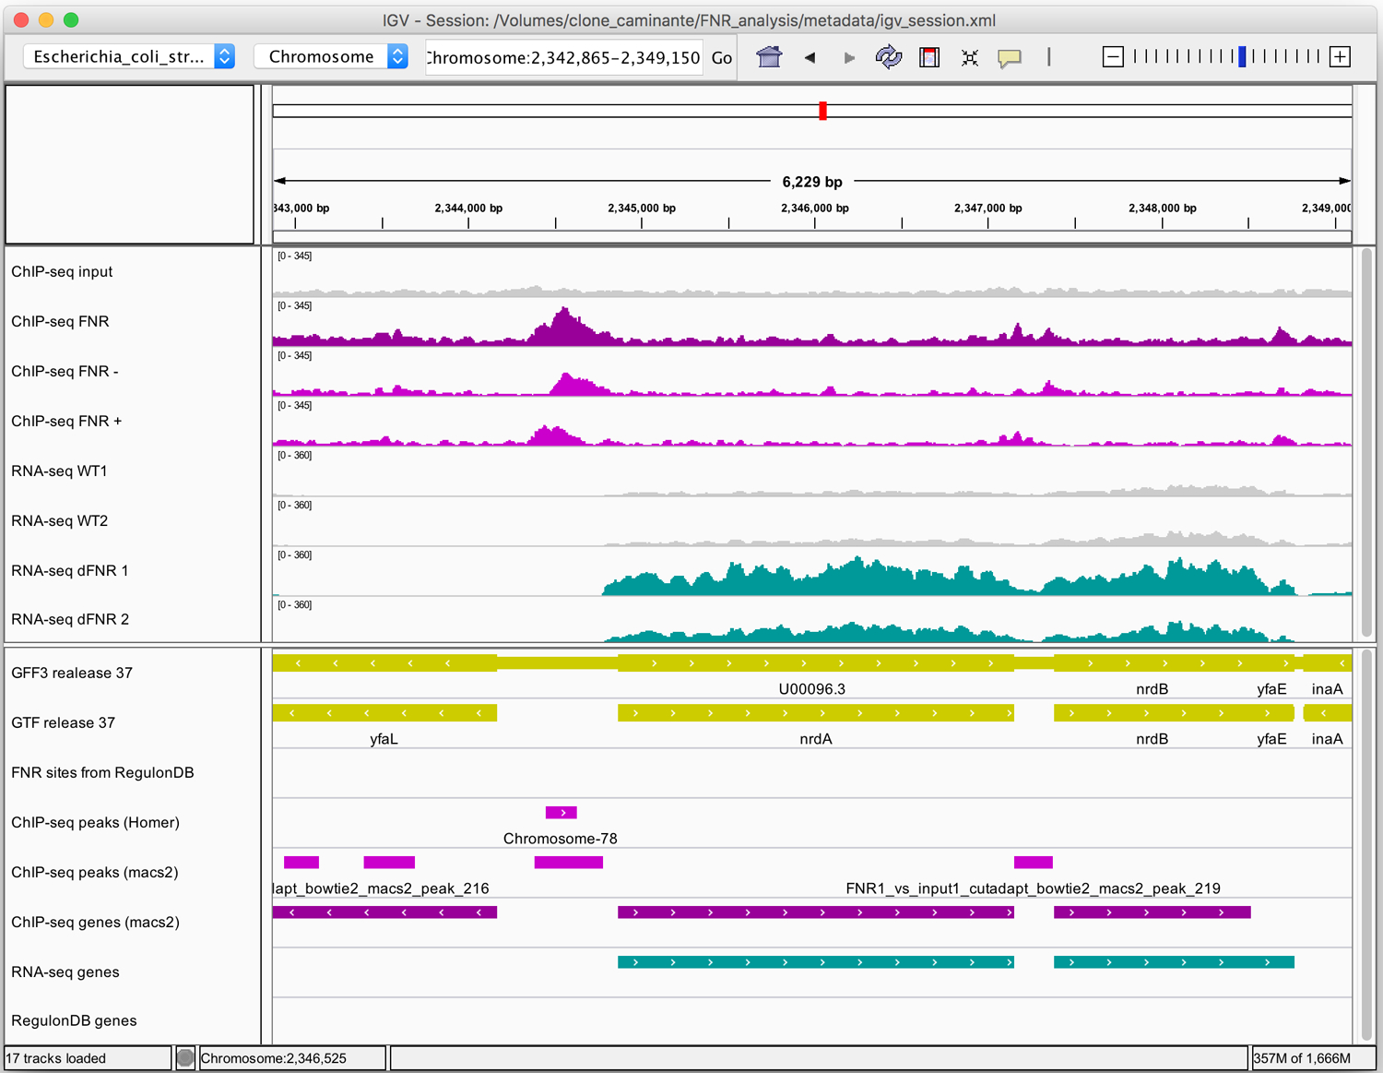Click the 2,346,000 bp ruler label
This screenshot has width=1383, height=1073.
(815, 208)
